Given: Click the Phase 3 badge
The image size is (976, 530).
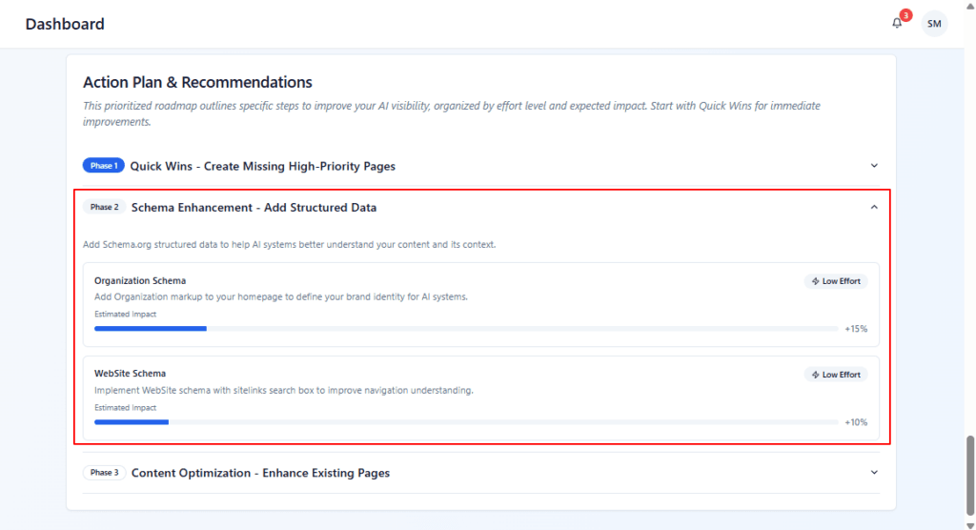Looking at the screenshot, I should coord(104,473).
